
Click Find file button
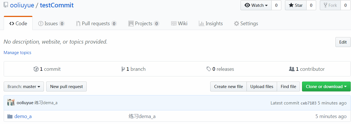click(288, 87)
